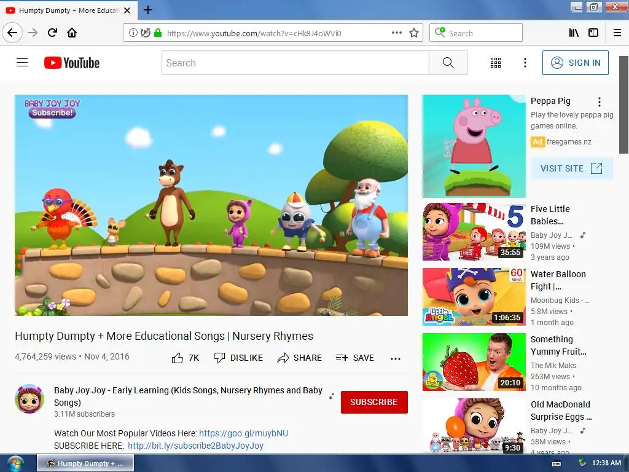The image size is (629, 472).
Task: Go back with the browser back arrow
Action: coord(12,33)
